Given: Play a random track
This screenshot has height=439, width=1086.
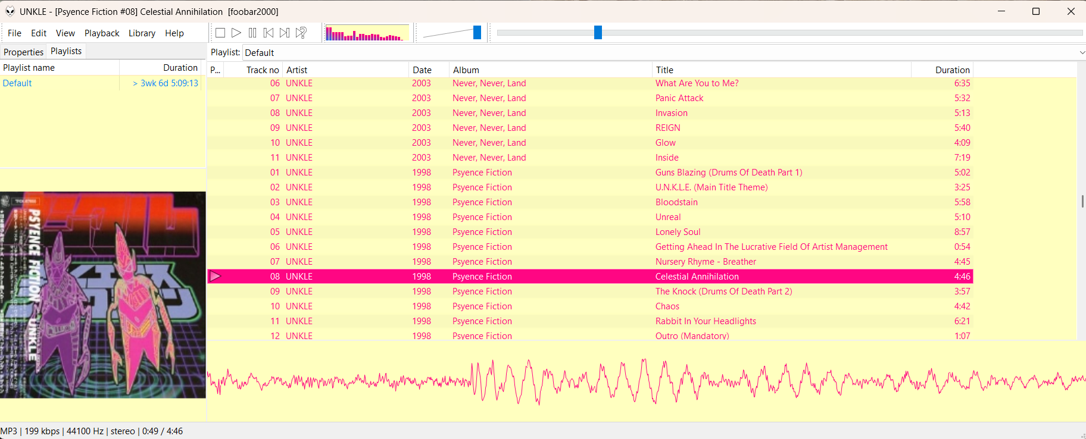Looking at the screenshot, I should [301, 33].
